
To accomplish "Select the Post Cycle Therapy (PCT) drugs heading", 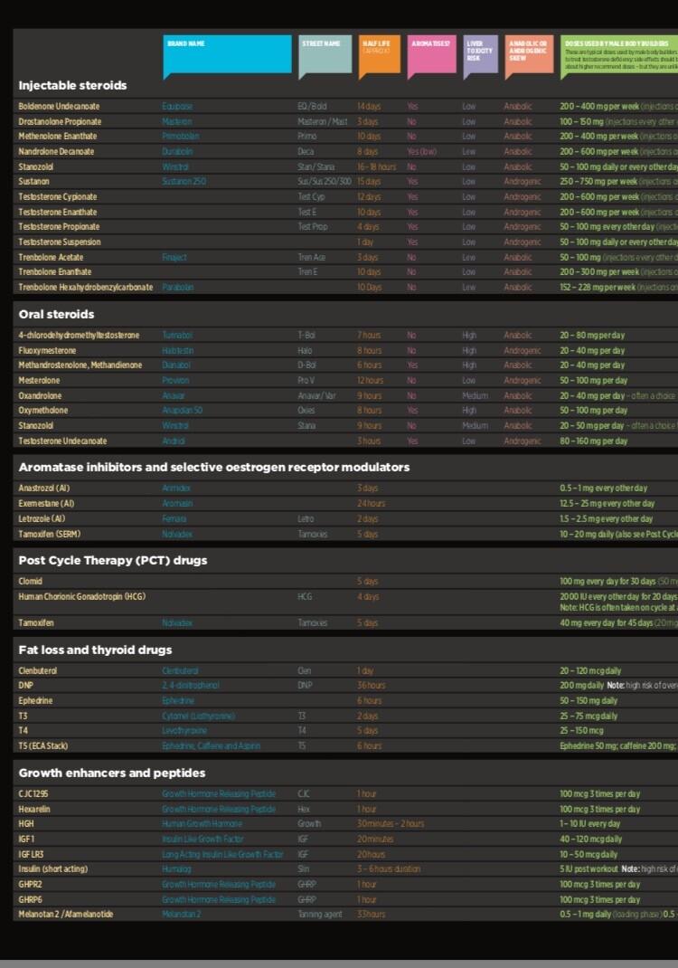I will click(x=113, y=561).
